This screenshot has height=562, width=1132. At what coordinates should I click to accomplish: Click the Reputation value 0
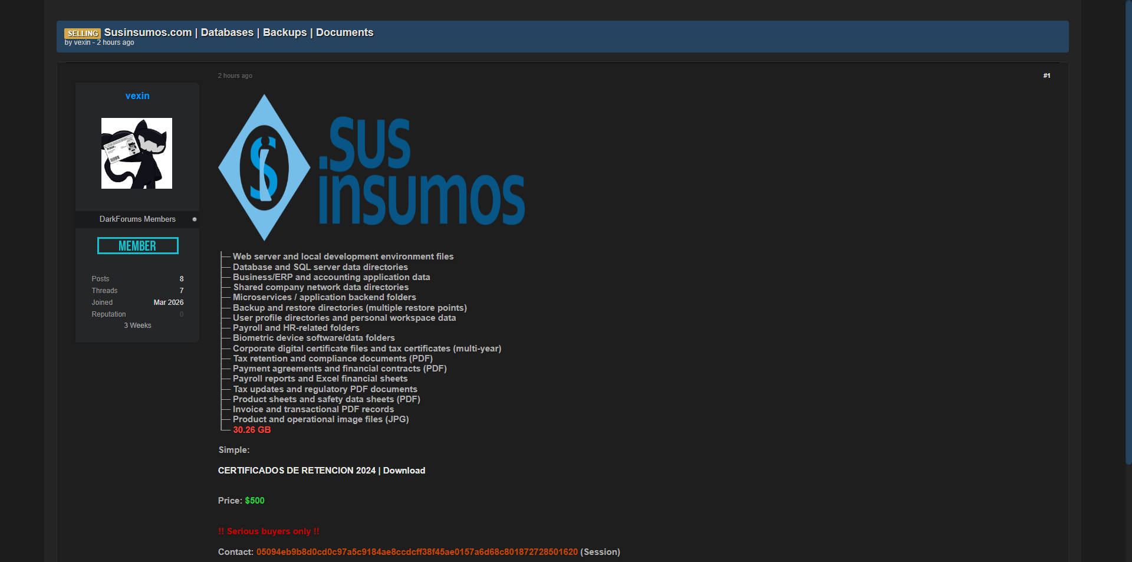pos(182,314)
